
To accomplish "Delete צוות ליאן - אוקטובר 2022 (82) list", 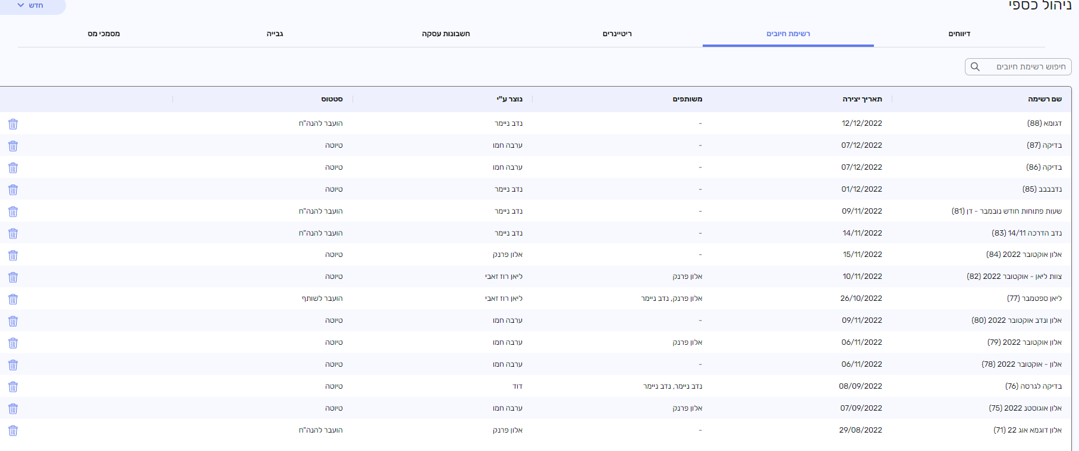I will coord(13,277).
